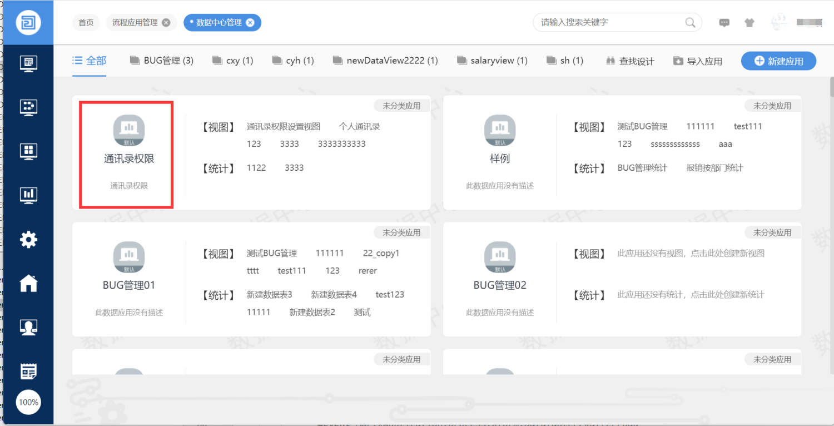Image resolution: width=834 pixels, height=426 pixels.
Task: Click the bar chart monitor sidebar icon
Action: [x=28, y=195]
